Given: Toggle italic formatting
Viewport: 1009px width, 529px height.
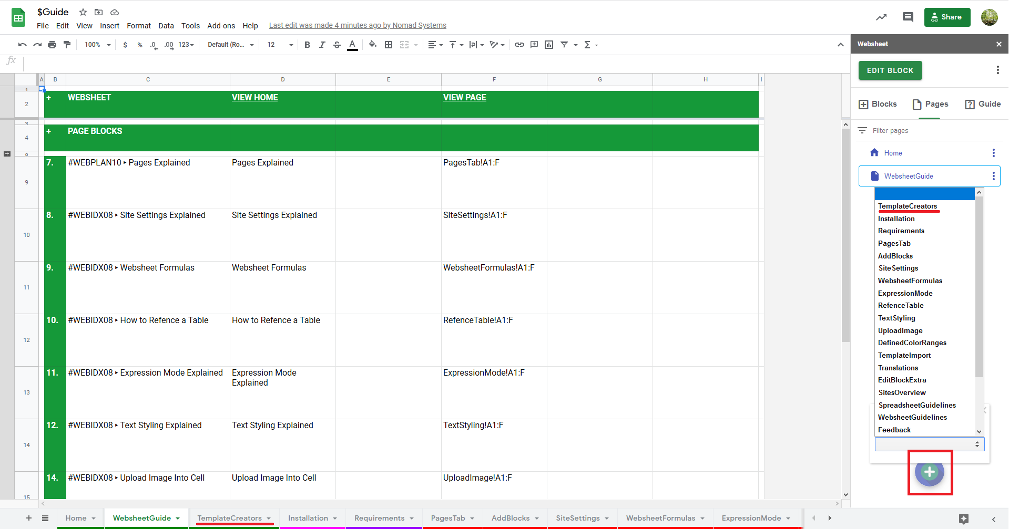Looking at the screenshot, I should (322, 45).
